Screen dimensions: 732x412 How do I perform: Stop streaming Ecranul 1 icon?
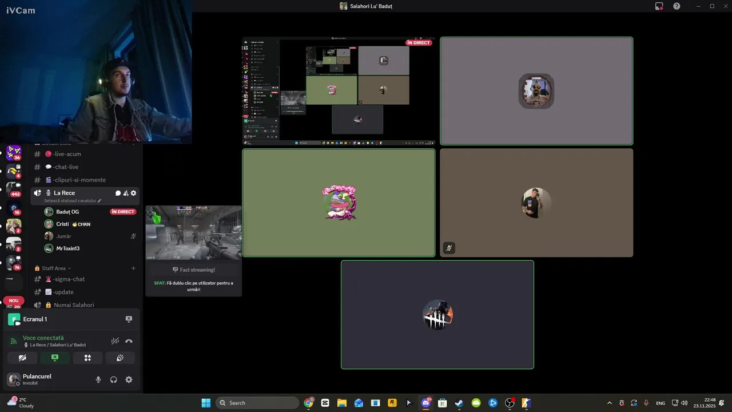coord(129,319)
